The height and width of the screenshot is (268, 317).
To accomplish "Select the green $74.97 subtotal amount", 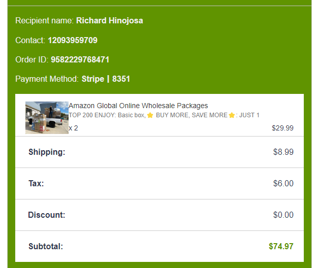I will [x=281, y=246].
